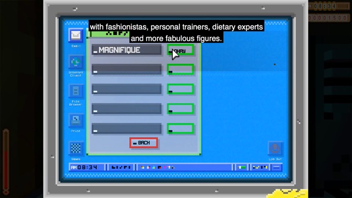Click the third green button in the list
Image resolution: width=352 pixels, height=198 pixels.
pos(180,89)
